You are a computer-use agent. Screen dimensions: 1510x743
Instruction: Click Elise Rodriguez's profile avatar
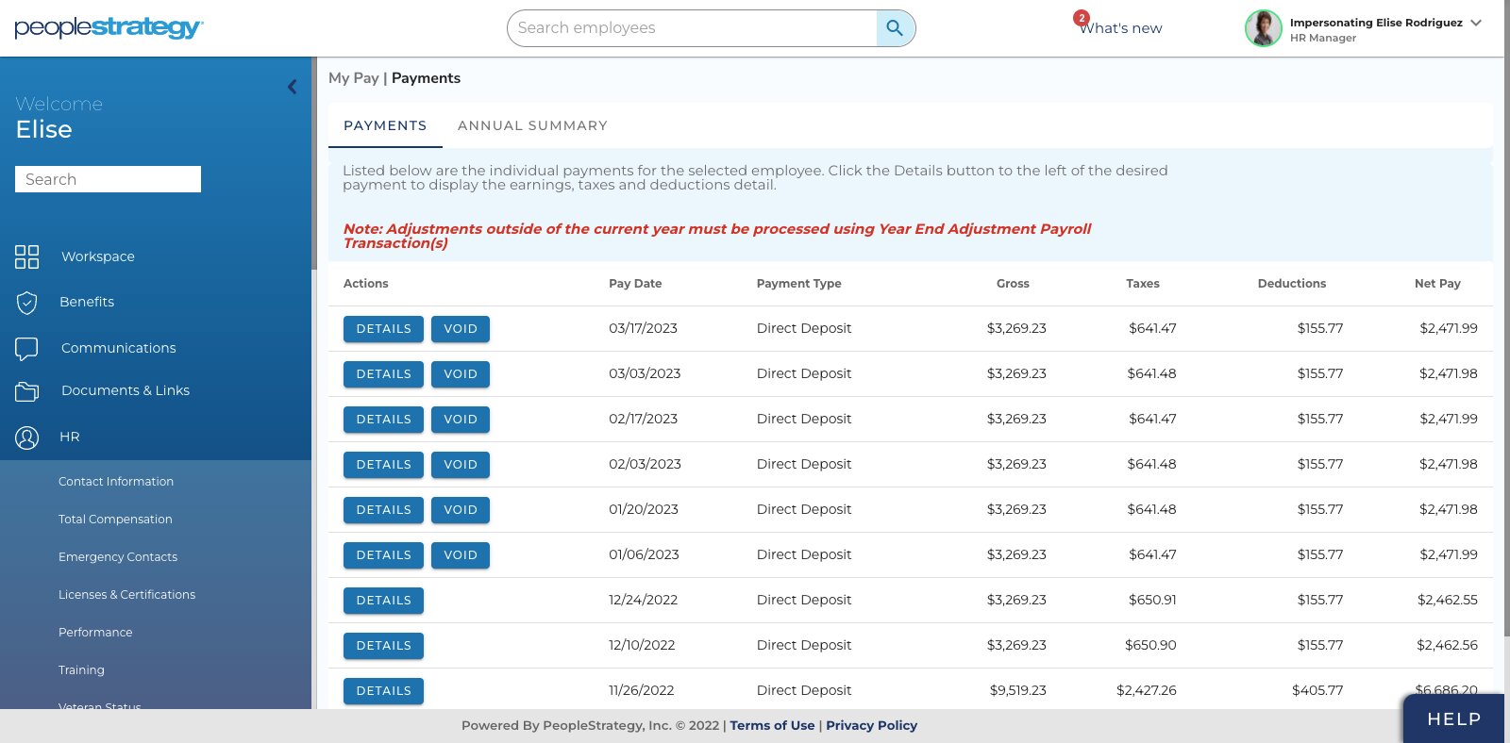point(1263,28)
